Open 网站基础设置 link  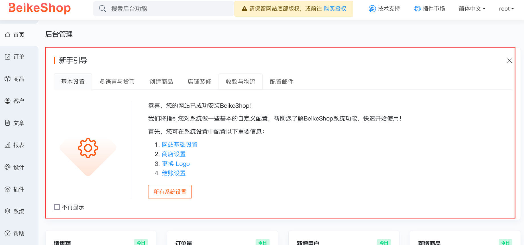[180, 145]
